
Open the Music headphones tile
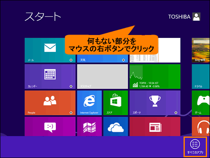[x=201, y=126]
